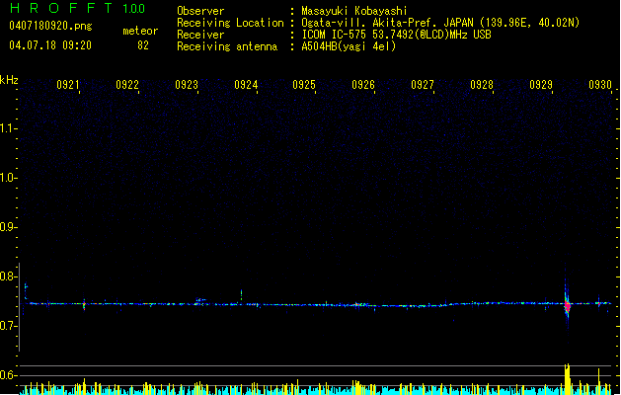Click the Receiving antenna label
Image resolution: width=621 pixels, height=395 pixels.
227,46
